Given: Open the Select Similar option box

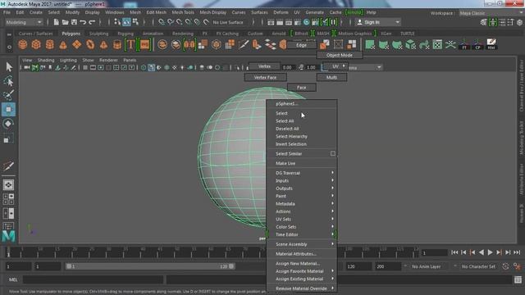Looking at the screenshot, I should click(333, 154).
